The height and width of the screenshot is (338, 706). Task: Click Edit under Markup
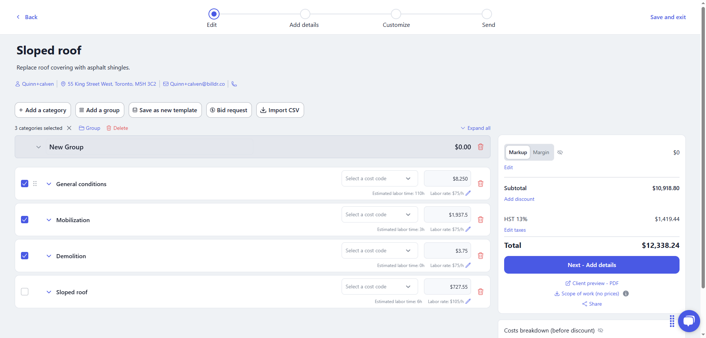tap(508, 167)
